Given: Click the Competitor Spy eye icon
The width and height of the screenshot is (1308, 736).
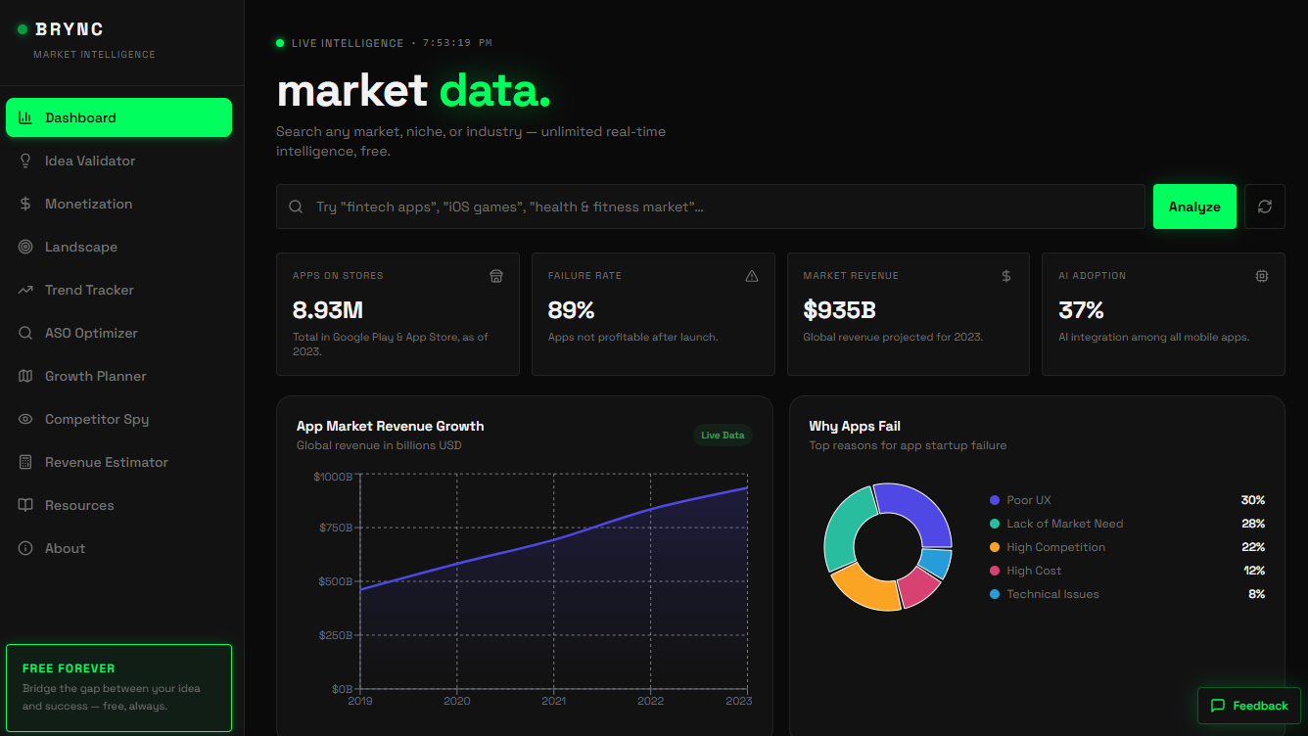Looking at the screenshot, I should click(x=24, y=419).
